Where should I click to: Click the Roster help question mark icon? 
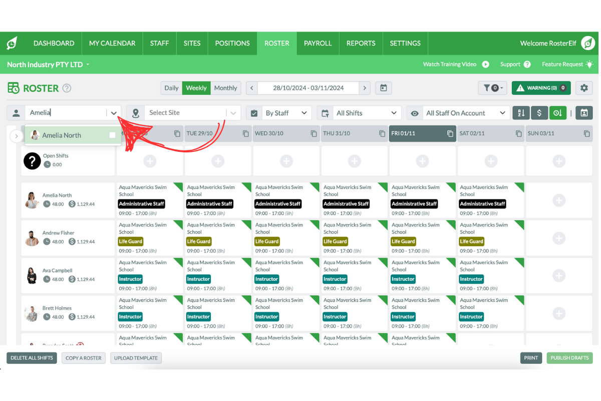(67, 88)
